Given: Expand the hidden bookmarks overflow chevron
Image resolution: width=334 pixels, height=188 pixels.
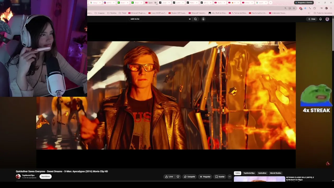Looking at the screenshot, I should point(309,13).
